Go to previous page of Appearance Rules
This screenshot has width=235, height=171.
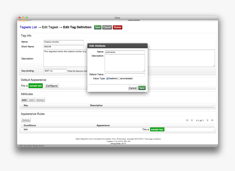coord(192,120)
